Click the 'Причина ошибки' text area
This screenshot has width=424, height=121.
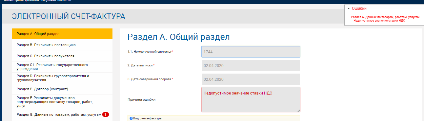pos(251,99)
